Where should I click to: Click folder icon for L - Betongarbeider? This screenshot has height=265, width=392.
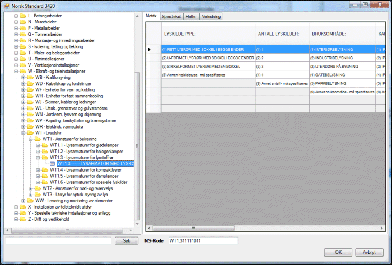(x=24, y=16)
